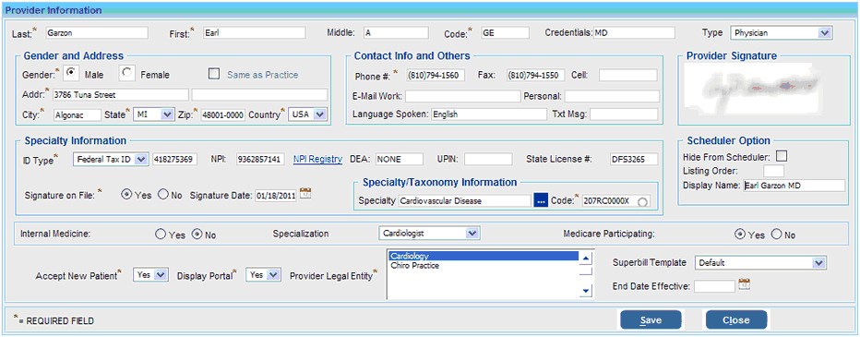The height and width of the screenshot is (337, 860).
Task: Click the Federal Tax ID number field
Action: click(x=175, y=159)
